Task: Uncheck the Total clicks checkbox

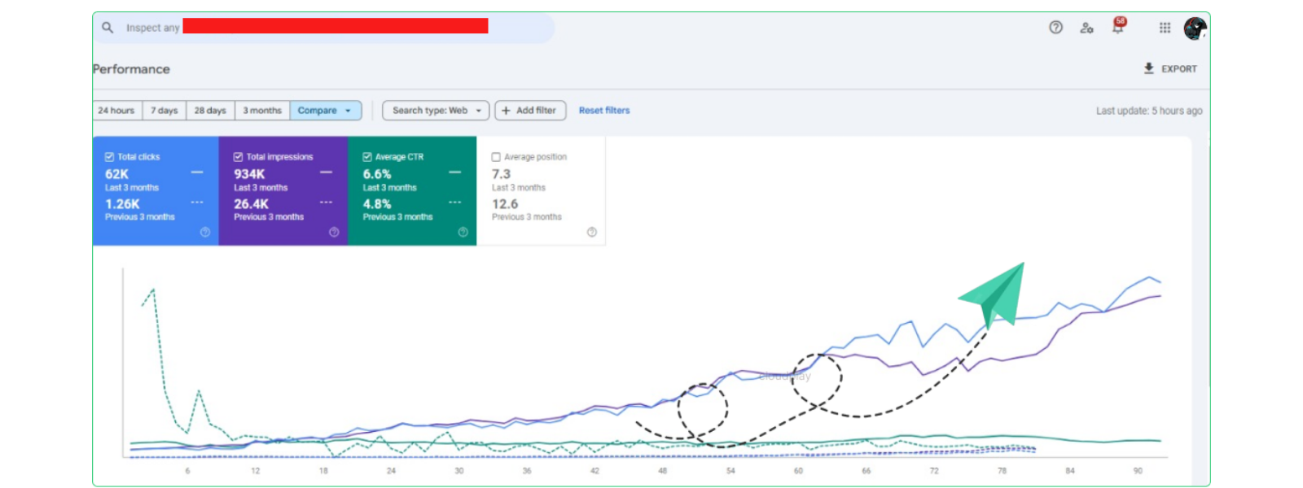Action: pos(109,157)
